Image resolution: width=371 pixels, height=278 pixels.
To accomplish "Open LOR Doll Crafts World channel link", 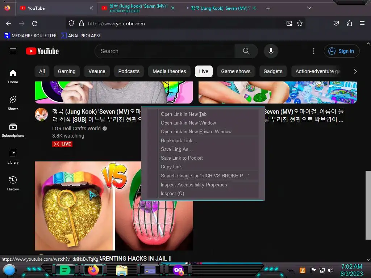I will point(76,129).
